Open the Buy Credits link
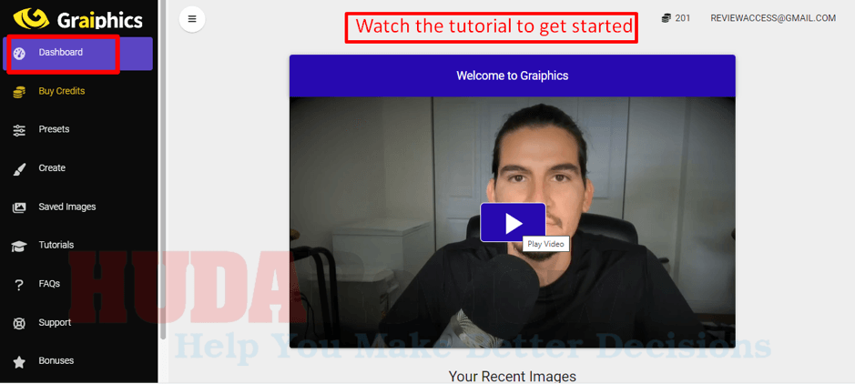Viewport: 855px width, 384px height. coord(62,92)
